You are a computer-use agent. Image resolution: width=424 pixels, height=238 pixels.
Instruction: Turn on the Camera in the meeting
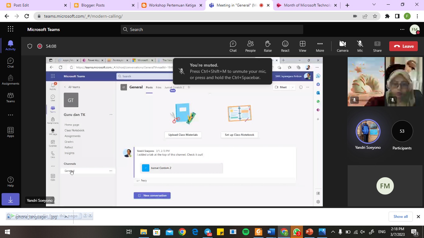(343, 46)
